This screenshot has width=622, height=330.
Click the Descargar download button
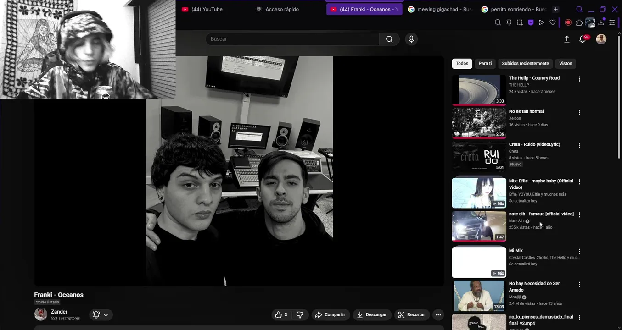coord(372,314)
